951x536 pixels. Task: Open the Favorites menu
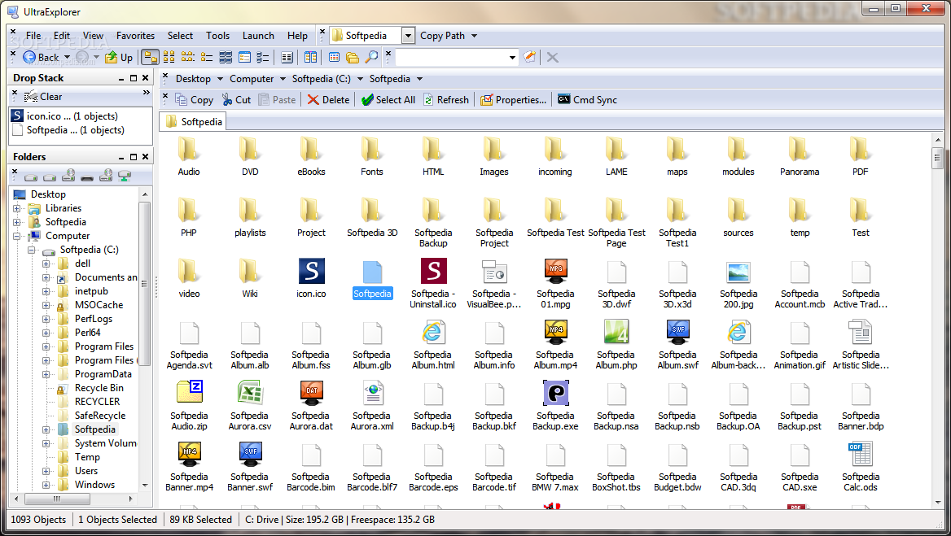tap(135, 36)
